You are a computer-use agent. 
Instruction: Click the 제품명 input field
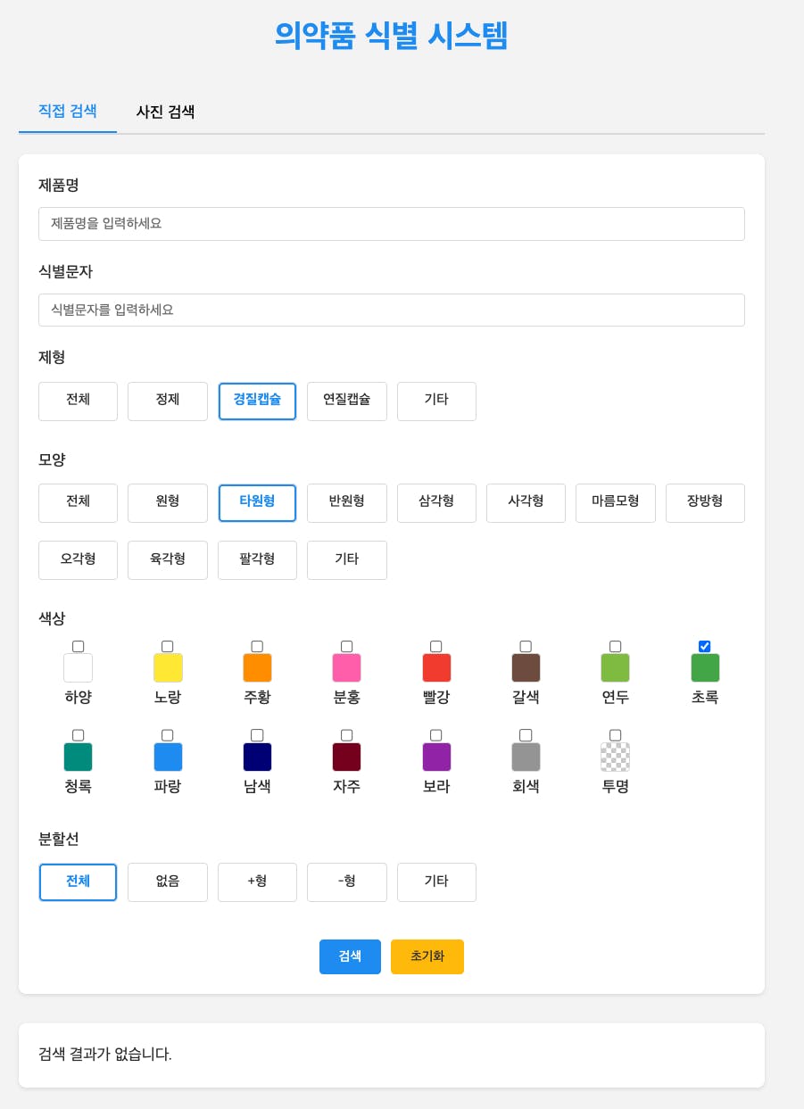click(391, 224)
